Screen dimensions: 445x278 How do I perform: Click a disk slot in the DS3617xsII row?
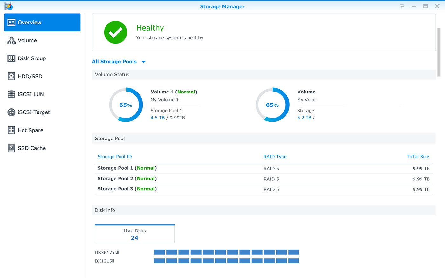tap(159, 252)
